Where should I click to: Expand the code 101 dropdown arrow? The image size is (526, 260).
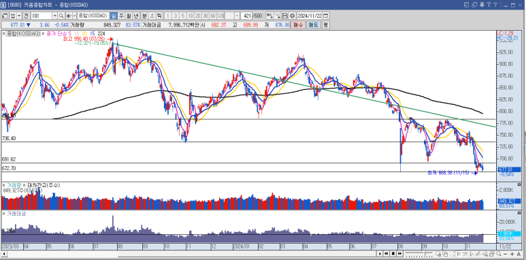(54, 16)
